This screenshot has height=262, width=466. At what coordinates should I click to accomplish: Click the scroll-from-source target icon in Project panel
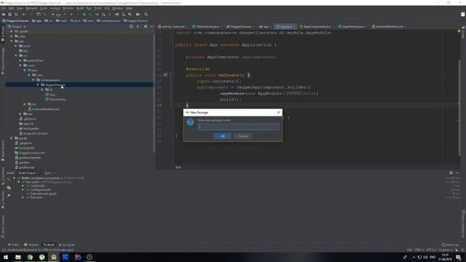pos(131,26)
